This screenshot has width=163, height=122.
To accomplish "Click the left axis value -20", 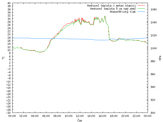I will click(8, 97).
